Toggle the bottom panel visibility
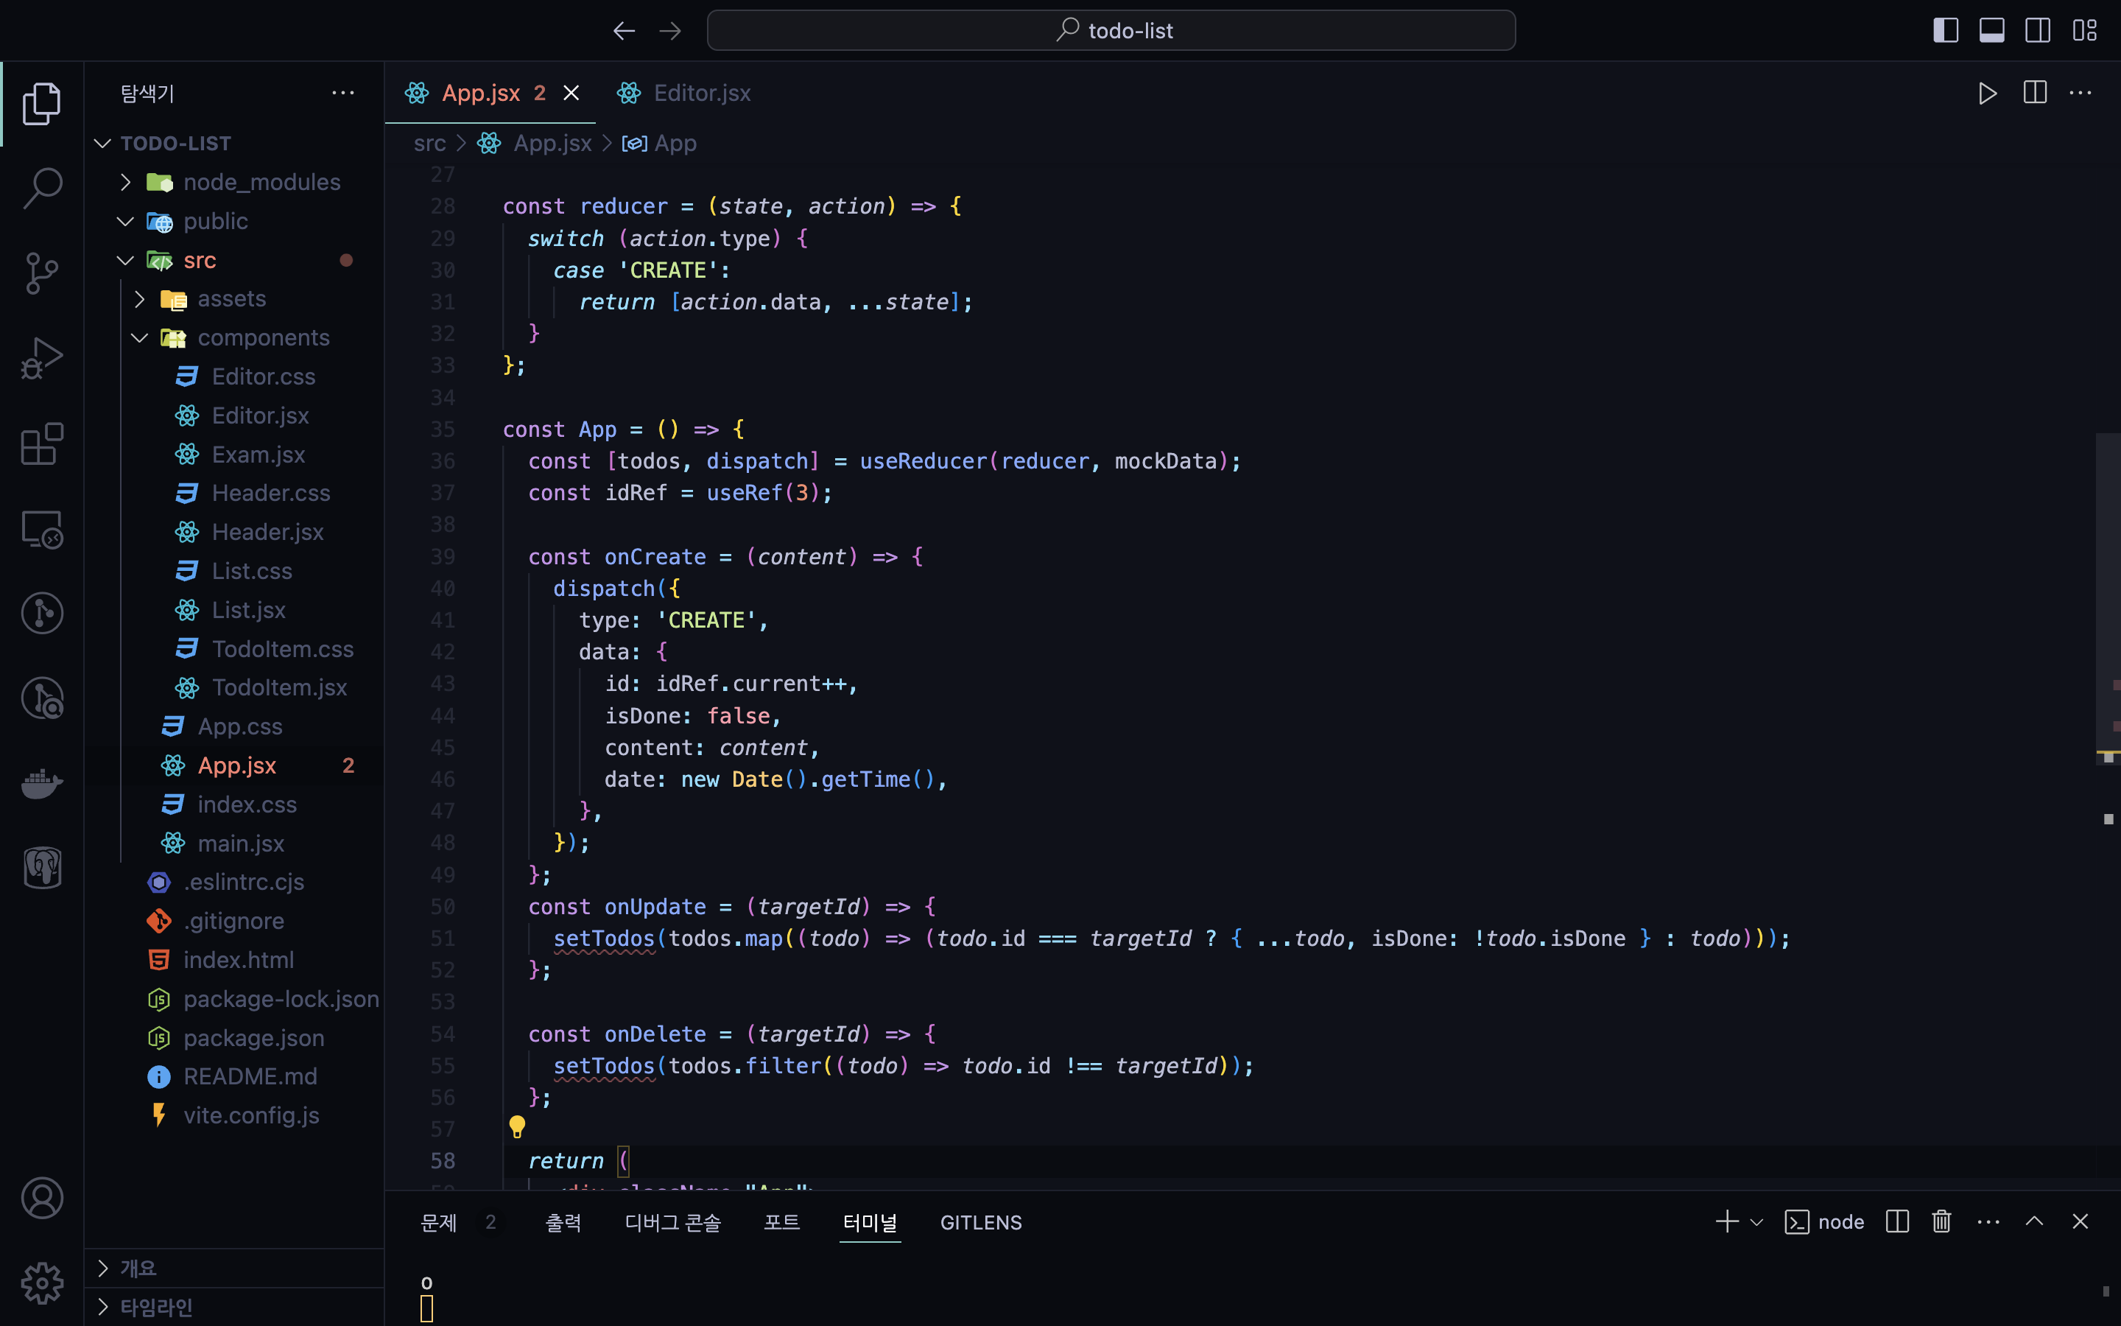 (x=1991, y=31)
